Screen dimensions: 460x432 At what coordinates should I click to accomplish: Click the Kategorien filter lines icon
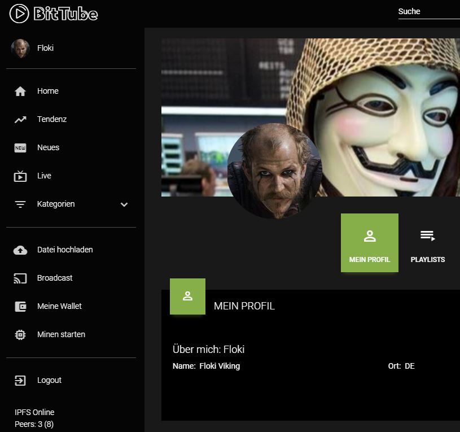20,204
